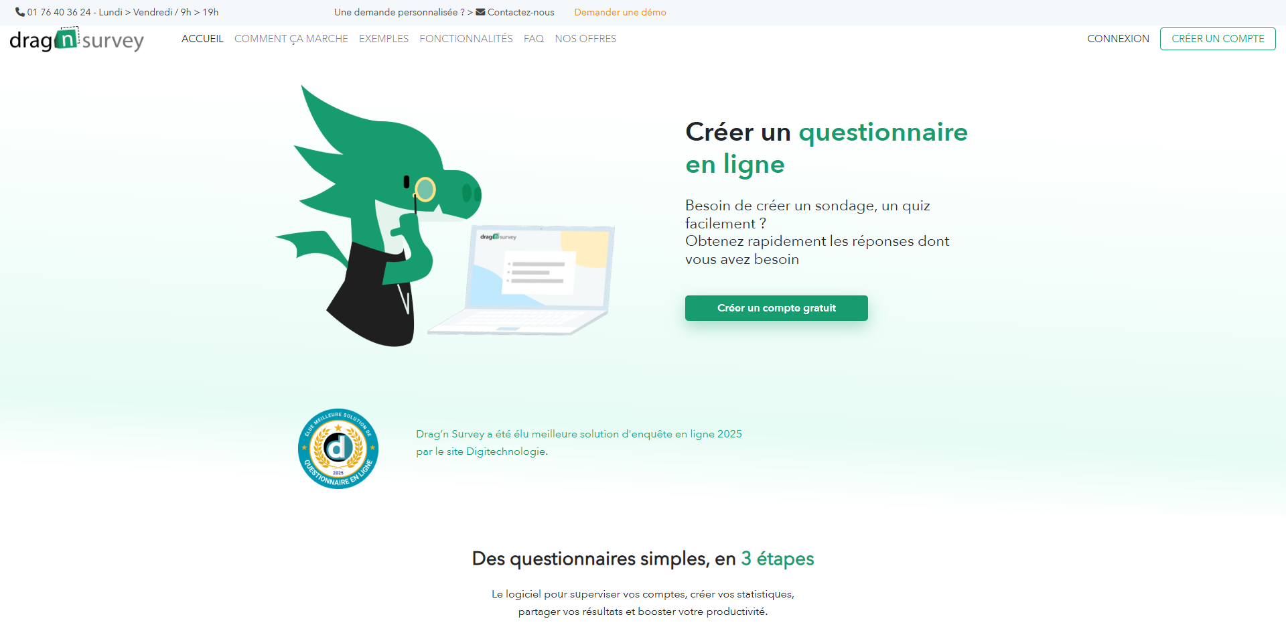Viewport: 1286px width, 633px height.
Task: Click the text Le logiciel pour superviser vos comptes
Action: click(x=643, y=603)
